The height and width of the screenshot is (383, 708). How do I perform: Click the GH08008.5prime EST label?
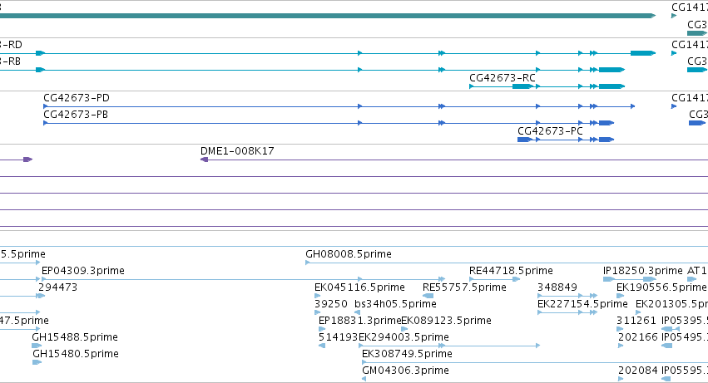pyautogui.click(x=349, y=254)
